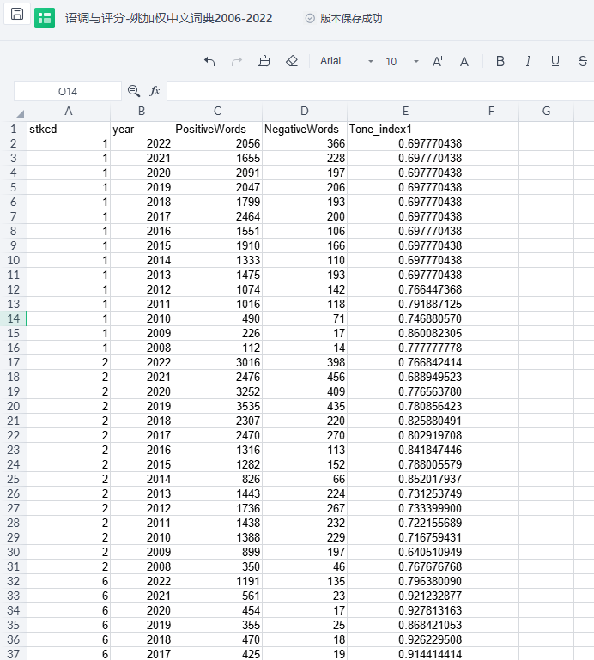
Task: Click the green spreadsheet app icon
Action: (45, 18)
